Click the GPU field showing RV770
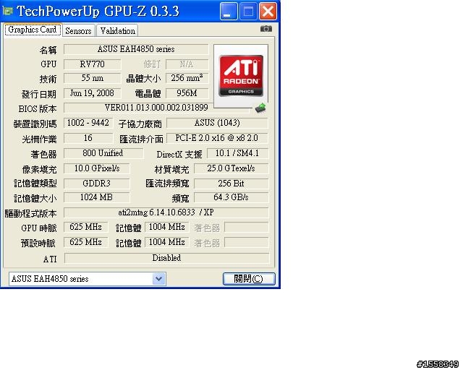The image size is (463, 370). pos(92,64)
